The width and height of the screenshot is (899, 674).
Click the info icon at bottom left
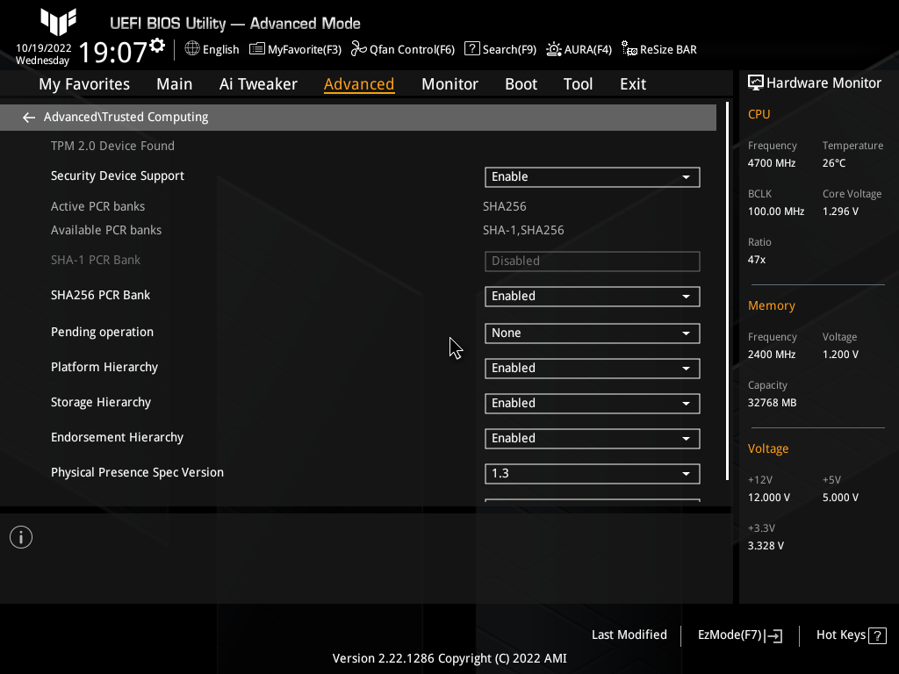(x=20, y=536)
